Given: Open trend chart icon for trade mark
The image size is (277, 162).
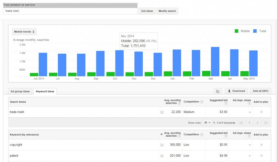Looking at the screenshot, I should tap(162, 112).
